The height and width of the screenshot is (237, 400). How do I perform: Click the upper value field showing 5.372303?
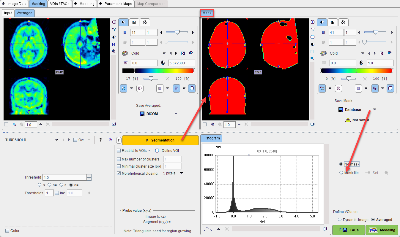point(181,63)
